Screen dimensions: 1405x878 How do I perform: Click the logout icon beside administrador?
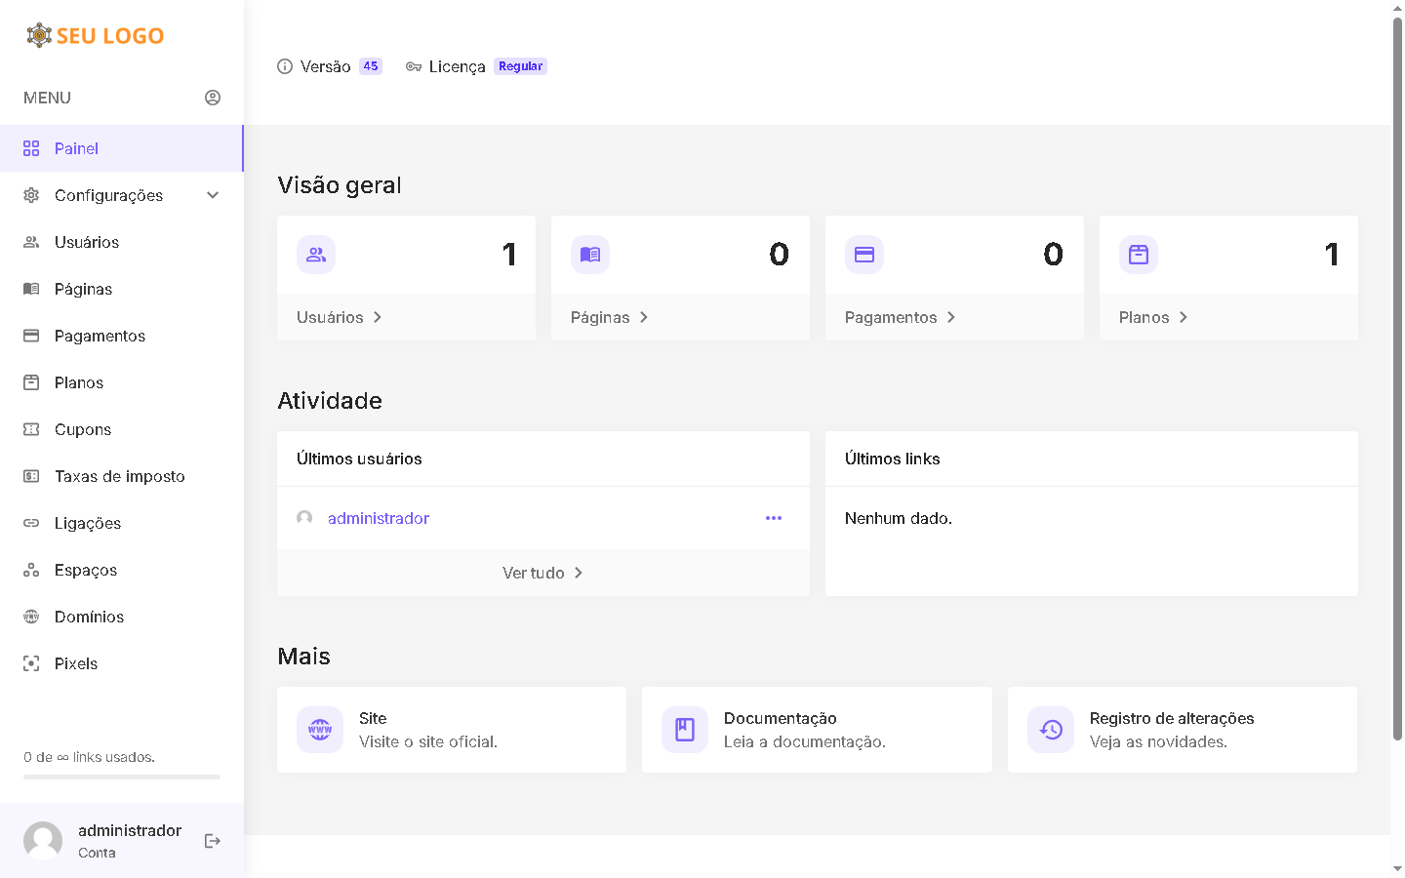[212, 841]
